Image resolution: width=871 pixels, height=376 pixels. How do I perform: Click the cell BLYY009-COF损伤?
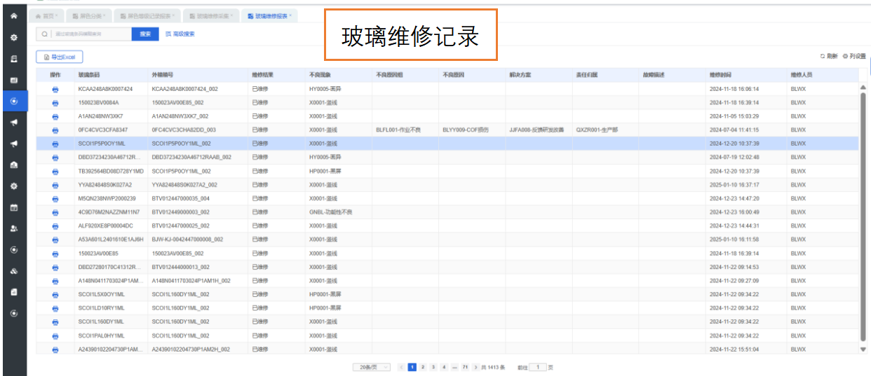click(x=466, y=130)
